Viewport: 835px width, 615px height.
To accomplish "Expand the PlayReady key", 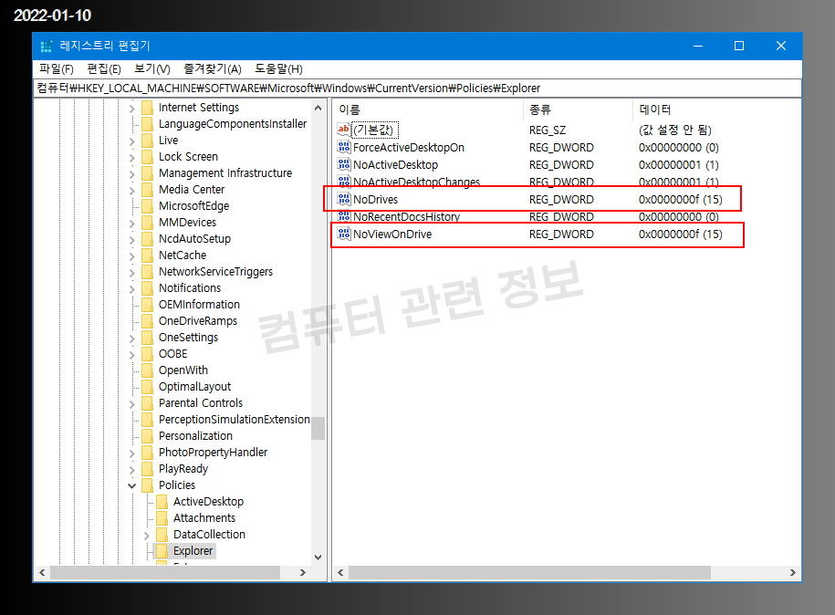I will pyautogui.click(x=132, y=470).
